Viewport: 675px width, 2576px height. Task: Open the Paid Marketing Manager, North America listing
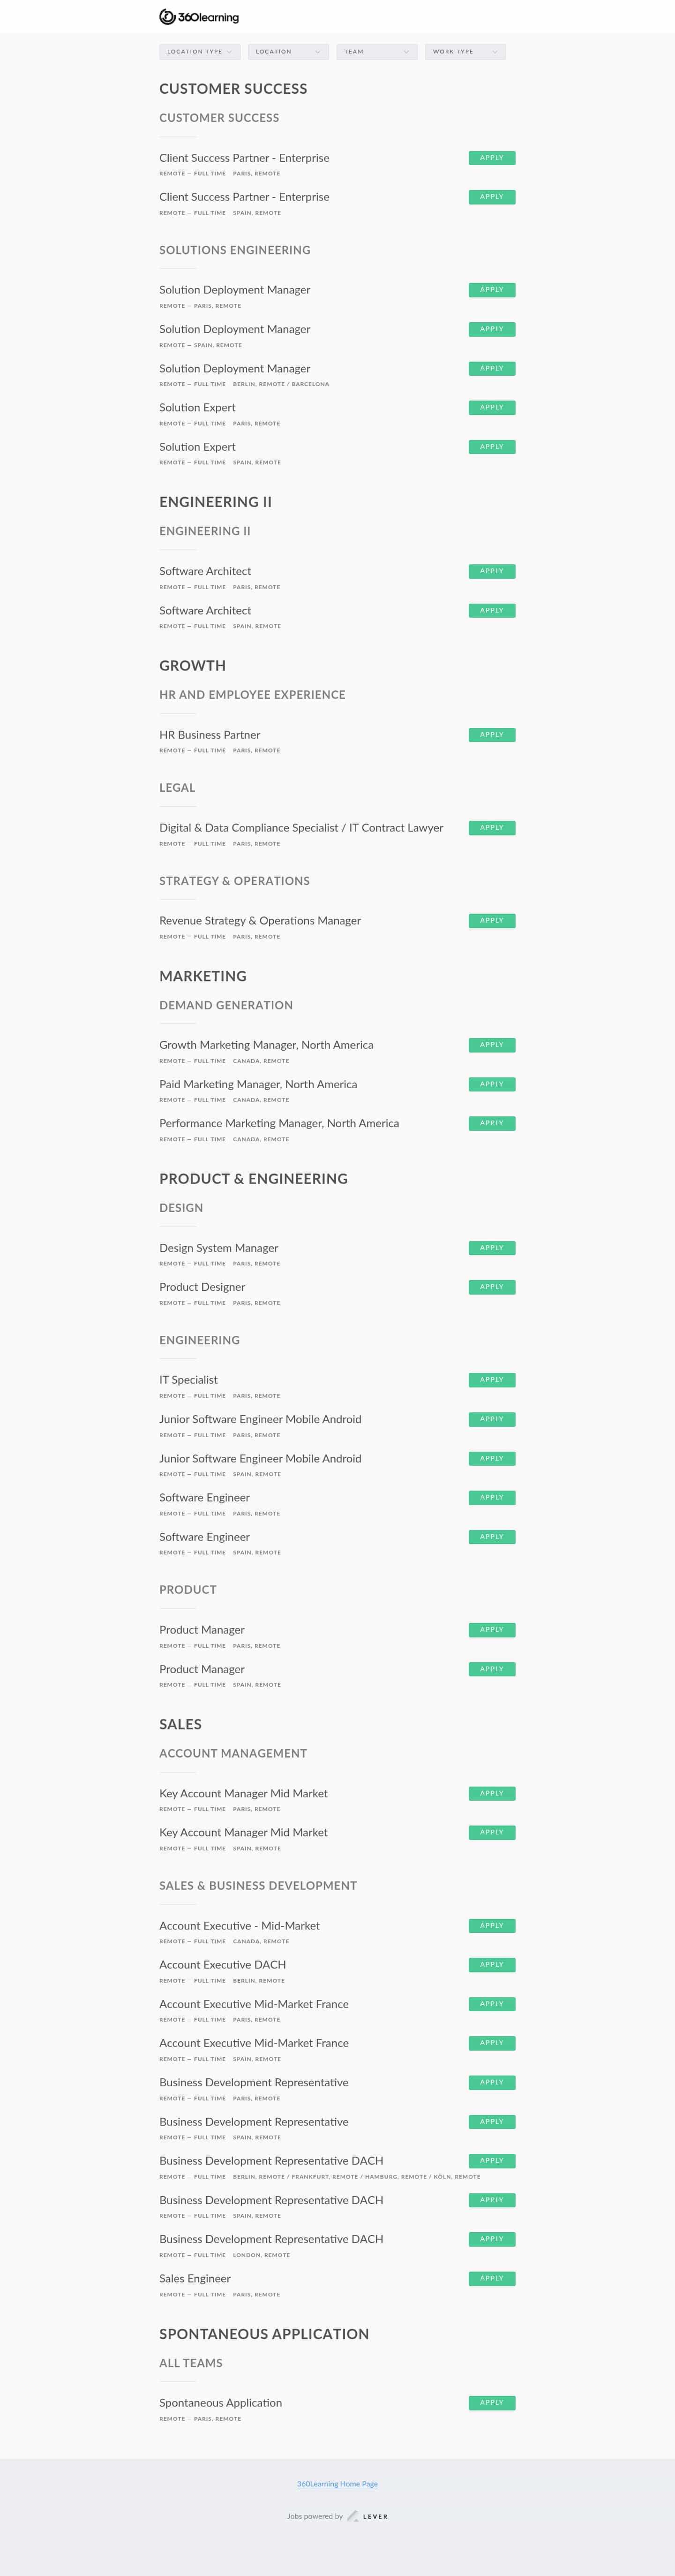258,1084
